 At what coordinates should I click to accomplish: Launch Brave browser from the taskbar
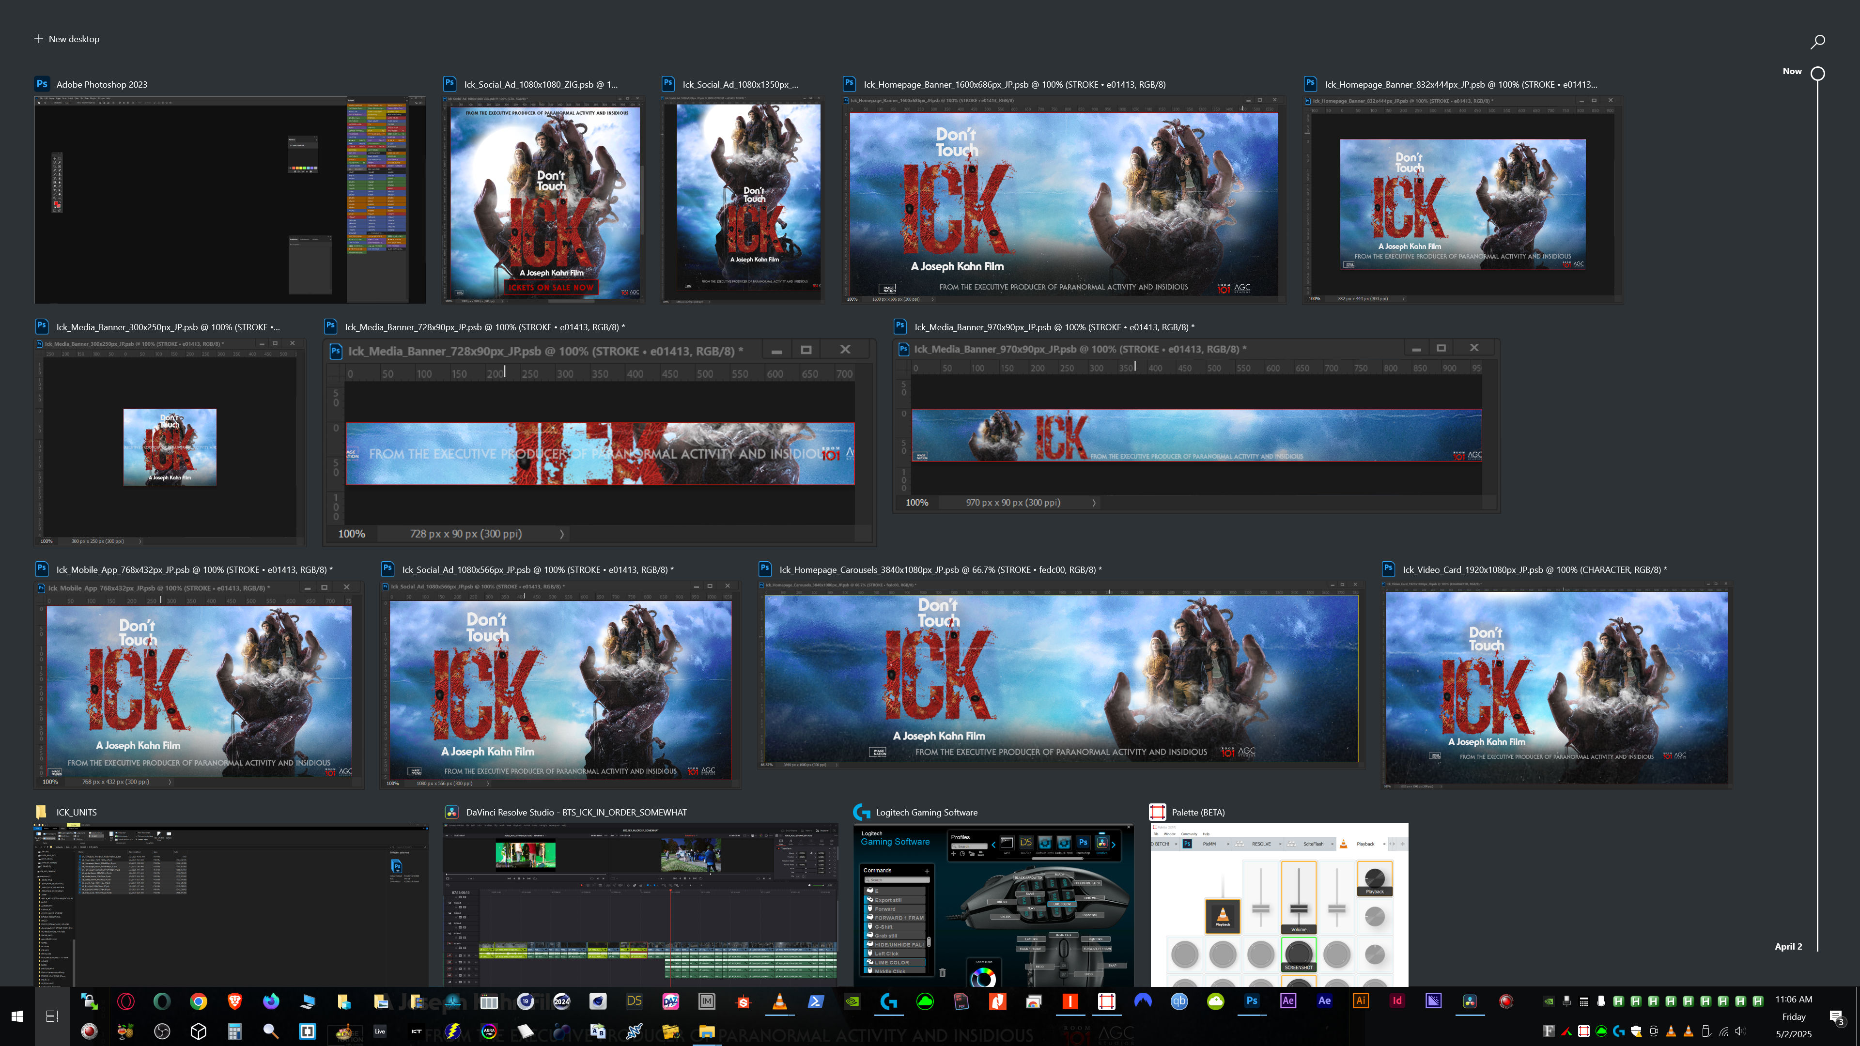[234, 1000]
